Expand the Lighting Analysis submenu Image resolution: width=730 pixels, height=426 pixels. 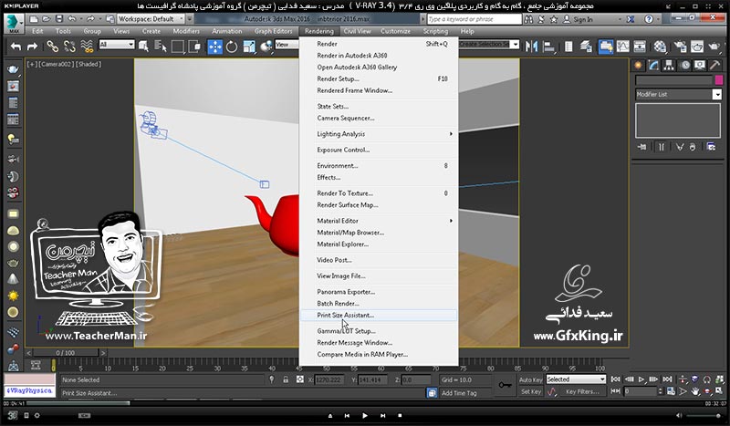[x=378, y=134]
